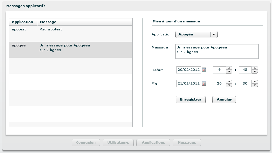Decrease the Début hour value

229,72
